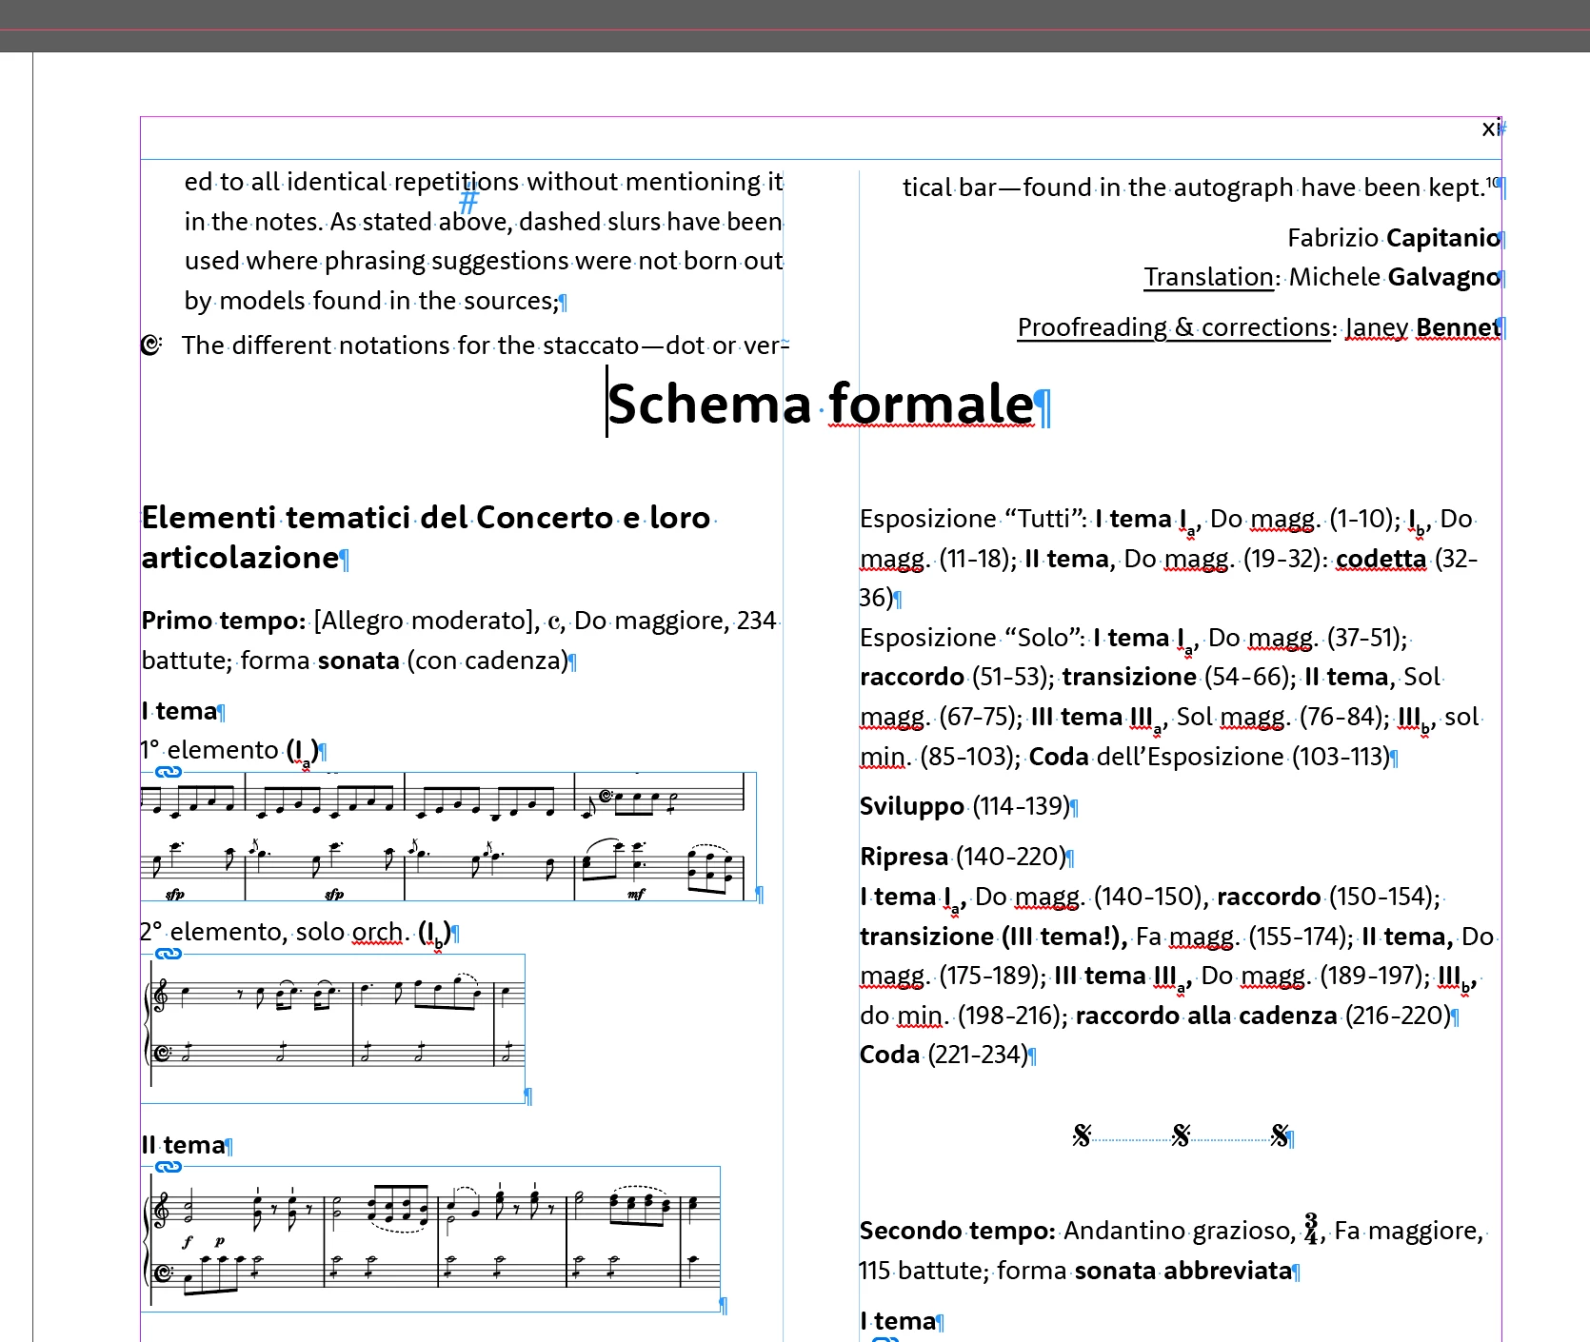Viewport: 1590px width, 1342px height.
Task: Click the middle segno symbol in the divider row
Action: pyautogui.click(x=1181, y=1135)
